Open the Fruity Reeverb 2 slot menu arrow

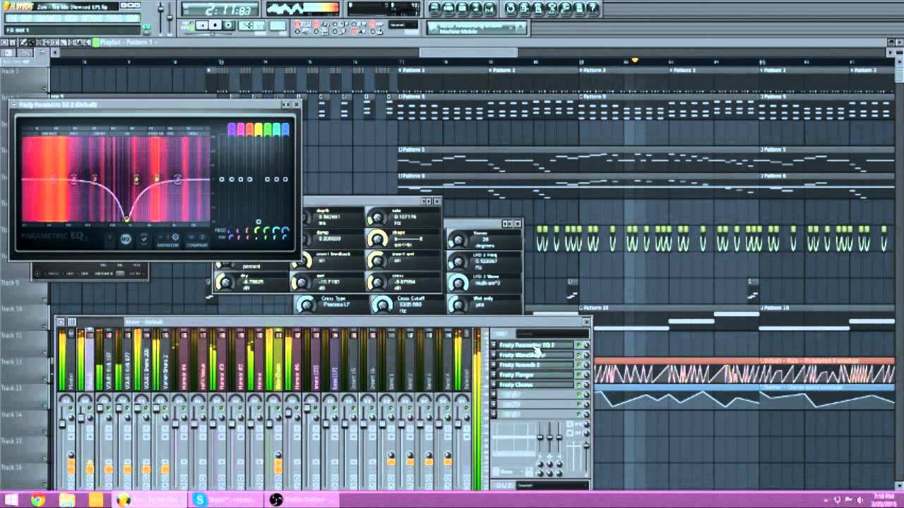pos(494,365)
